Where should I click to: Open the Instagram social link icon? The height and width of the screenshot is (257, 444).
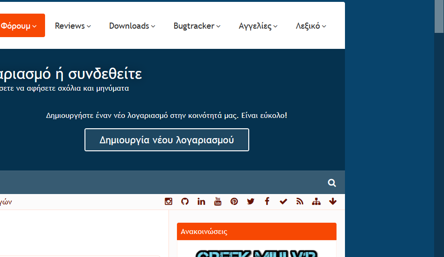click(168, 202)
